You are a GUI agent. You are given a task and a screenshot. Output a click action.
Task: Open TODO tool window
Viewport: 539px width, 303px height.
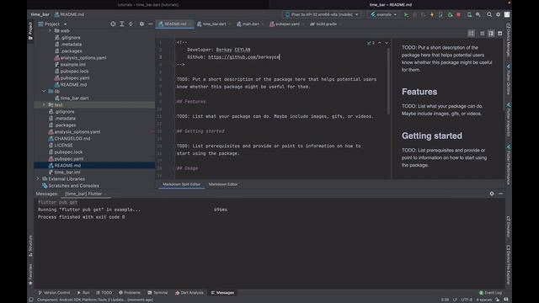(x=104, y=293)
